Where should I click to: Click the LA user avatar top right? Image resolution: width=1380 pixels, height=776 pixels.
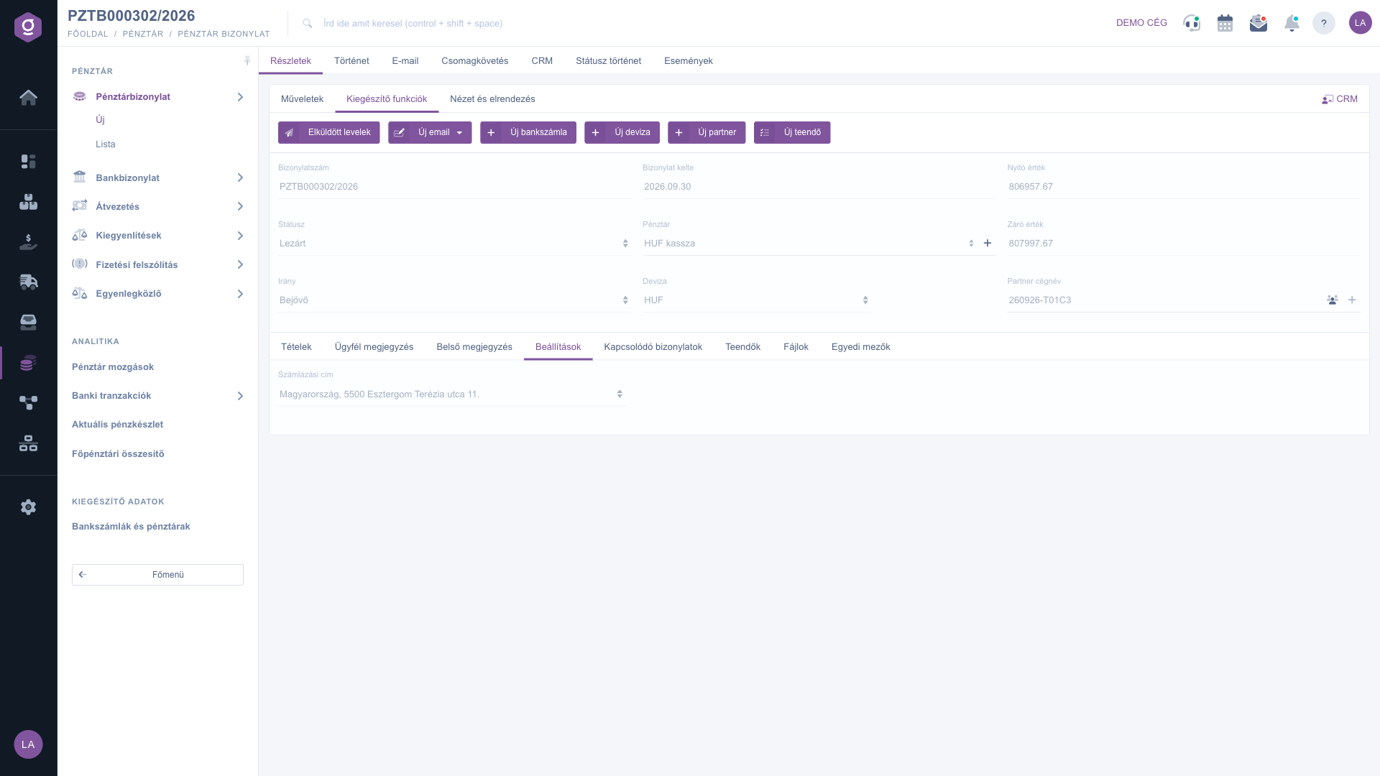1360,23
